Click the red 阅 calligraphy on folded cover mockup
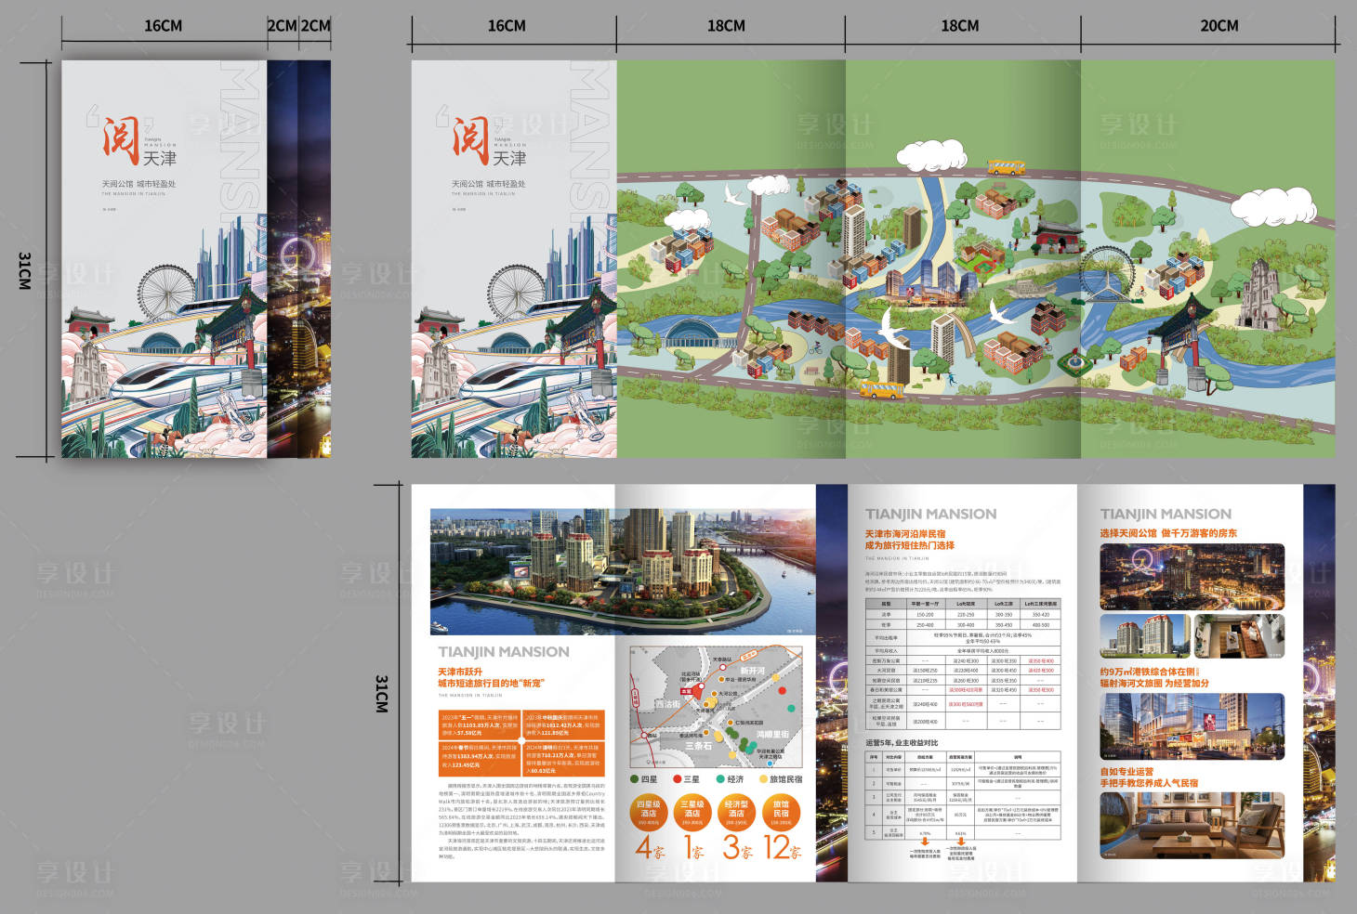Viewport: 1357px width, 914px height. coord(119,139)
